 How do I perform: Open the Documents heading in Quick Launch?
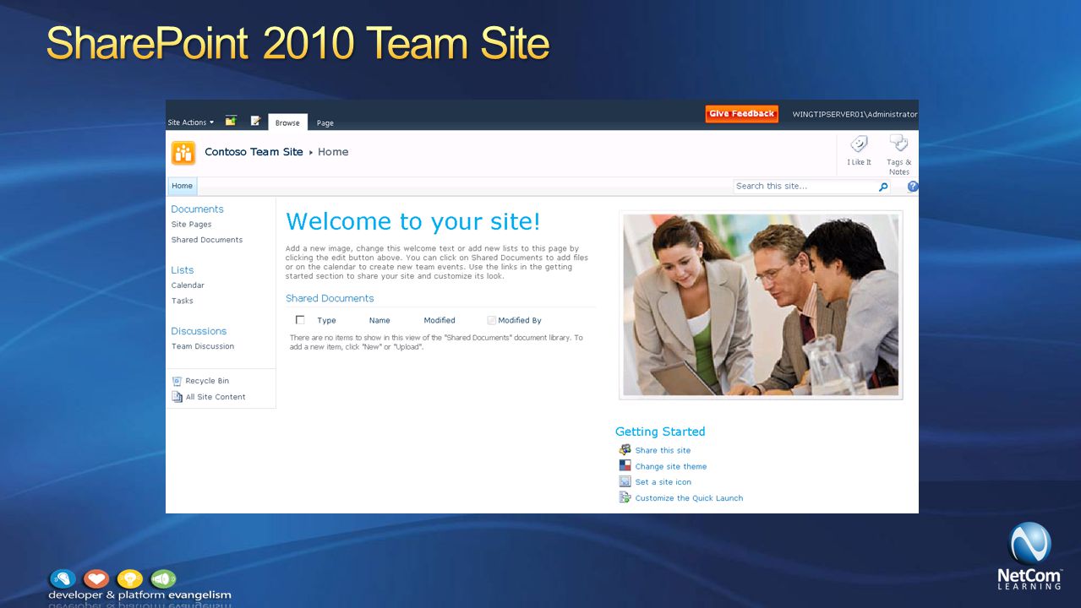pos(197,209)
